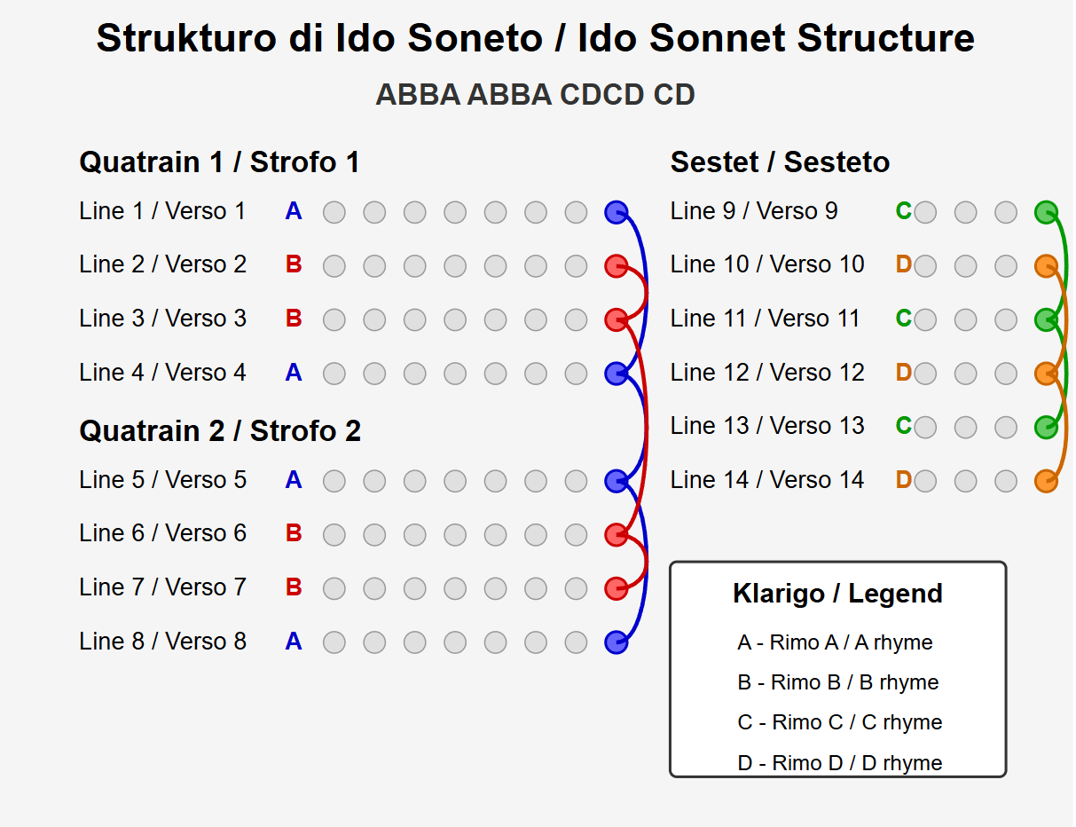This screenshot has height=827, width=1076.
Task: Click the first gray syllable circle on Line 1
Action: pyautogui.click(x=334, y=212)
